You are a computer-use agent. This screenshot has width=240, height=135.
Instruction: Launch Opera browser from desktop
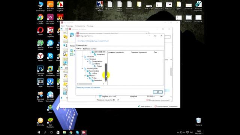tap(40, 31)
